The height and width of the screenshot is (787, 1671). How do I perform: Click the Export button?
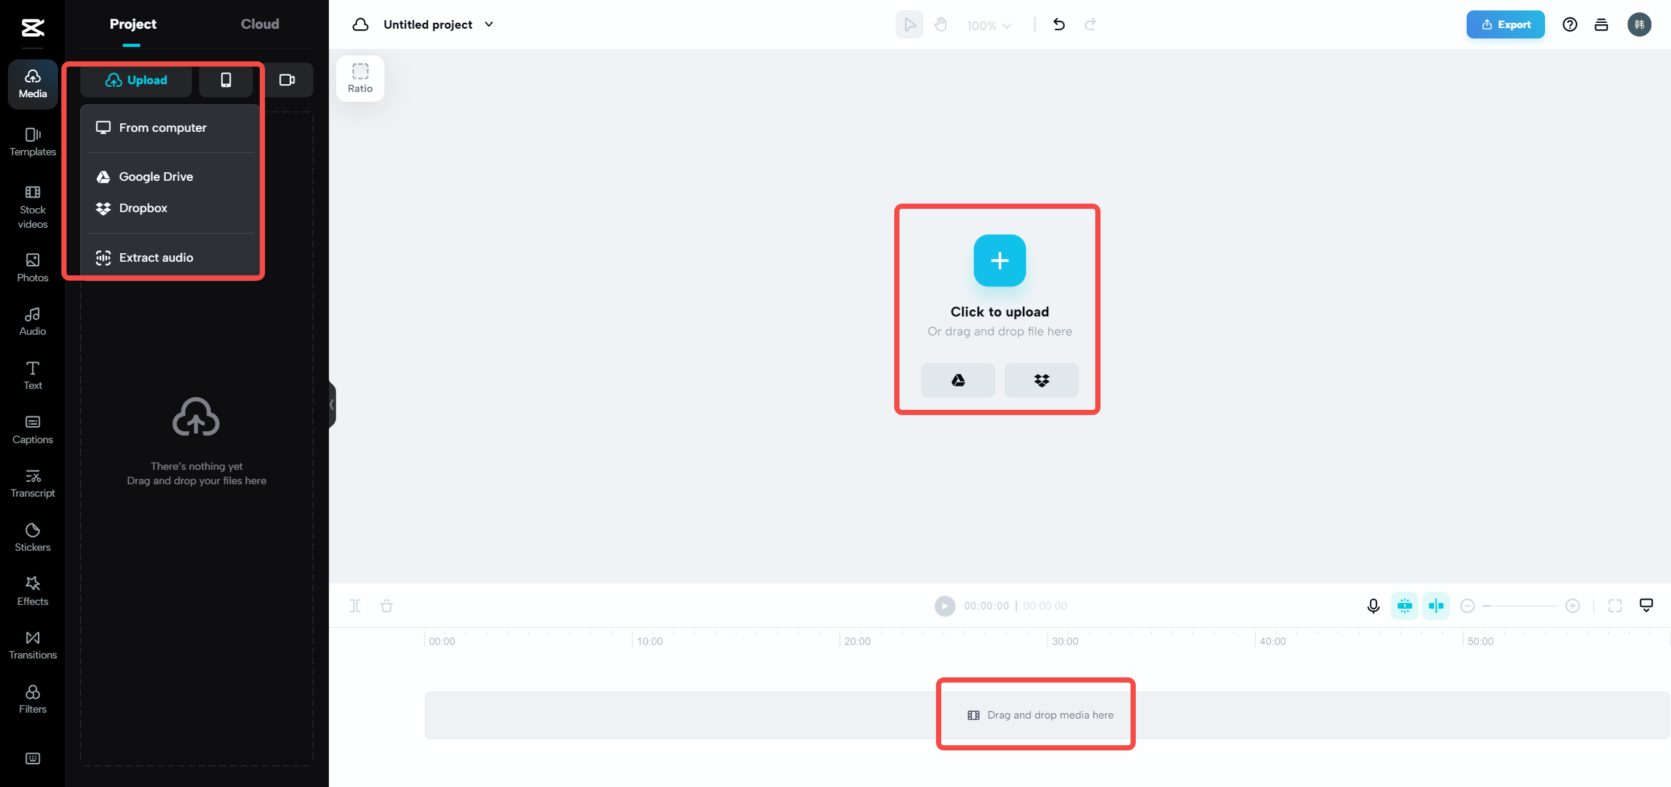1505,24
